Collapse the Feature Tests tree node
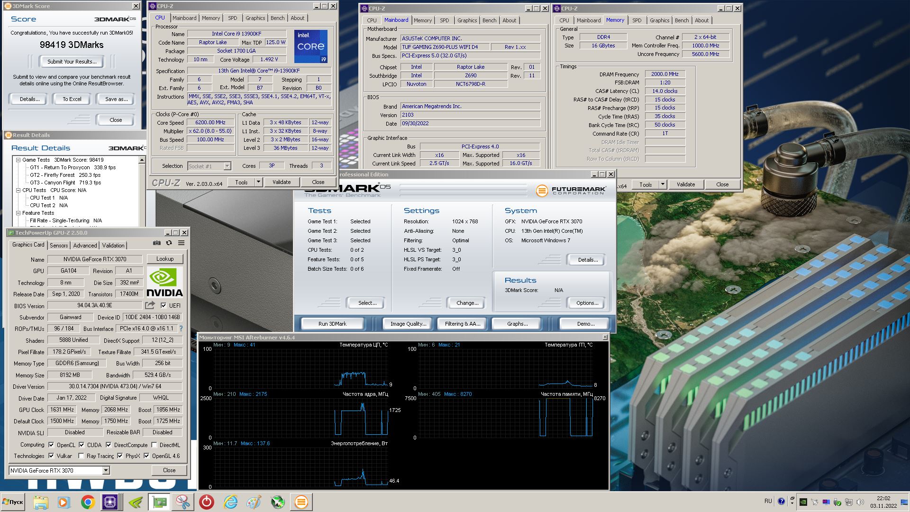The width and height of the screenshot is (910, 512). 18,213
